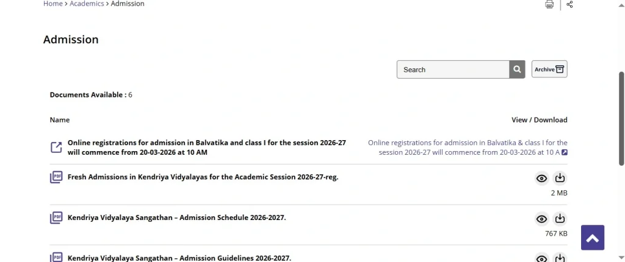Click PDF icon next to Fresh Admissions

point(56,178)
